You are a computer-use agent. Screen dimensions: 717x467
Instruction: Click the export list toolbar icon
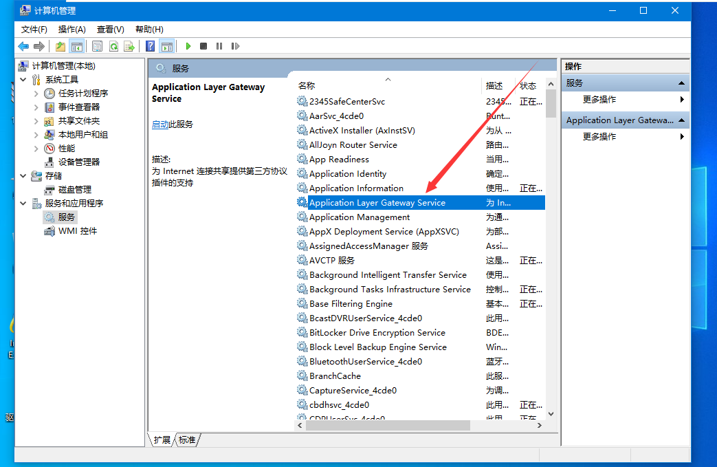click(128, 46)
